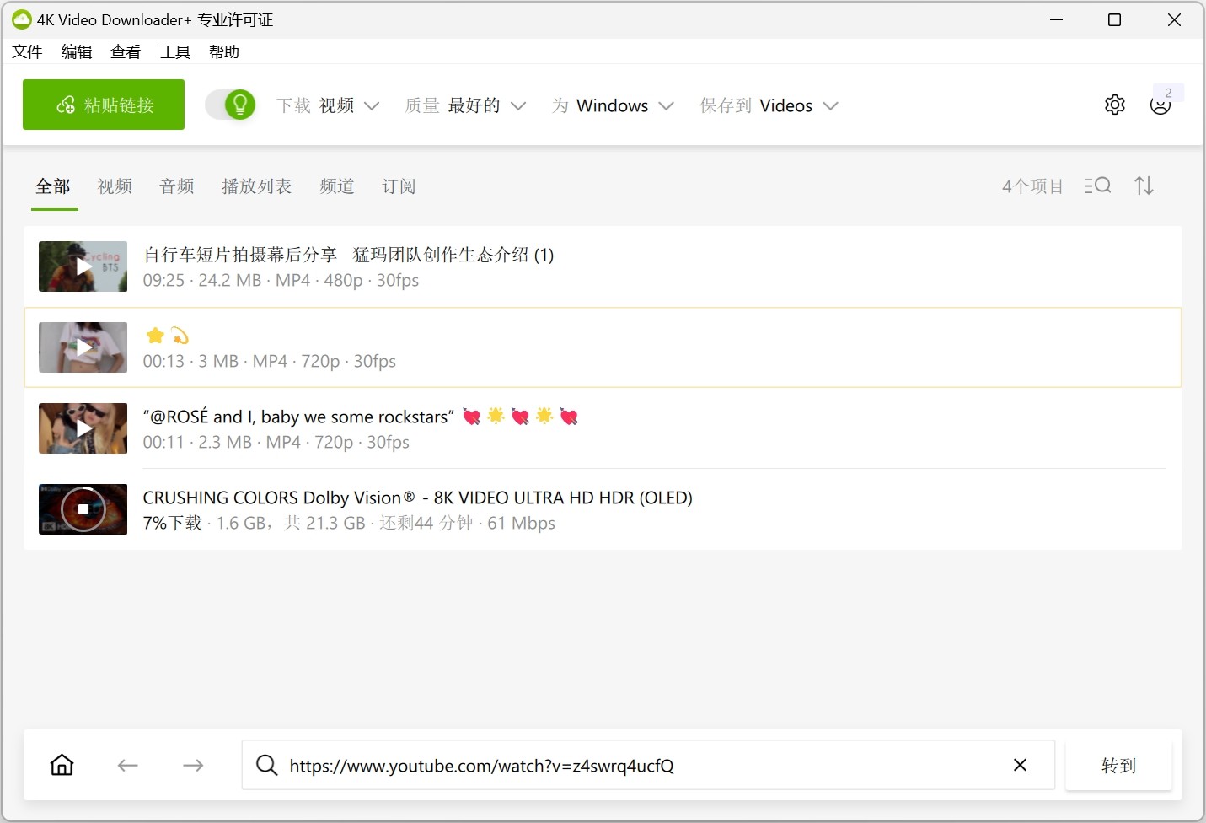Click the magnifier icon in the URL bar

click(266, 765)
